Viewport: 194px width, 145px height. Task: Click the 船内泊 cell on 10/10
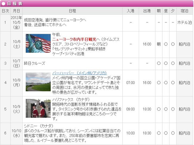184,133
